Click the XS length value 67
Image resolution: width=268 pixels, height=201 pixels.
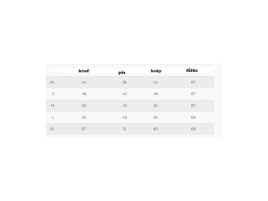193,82
